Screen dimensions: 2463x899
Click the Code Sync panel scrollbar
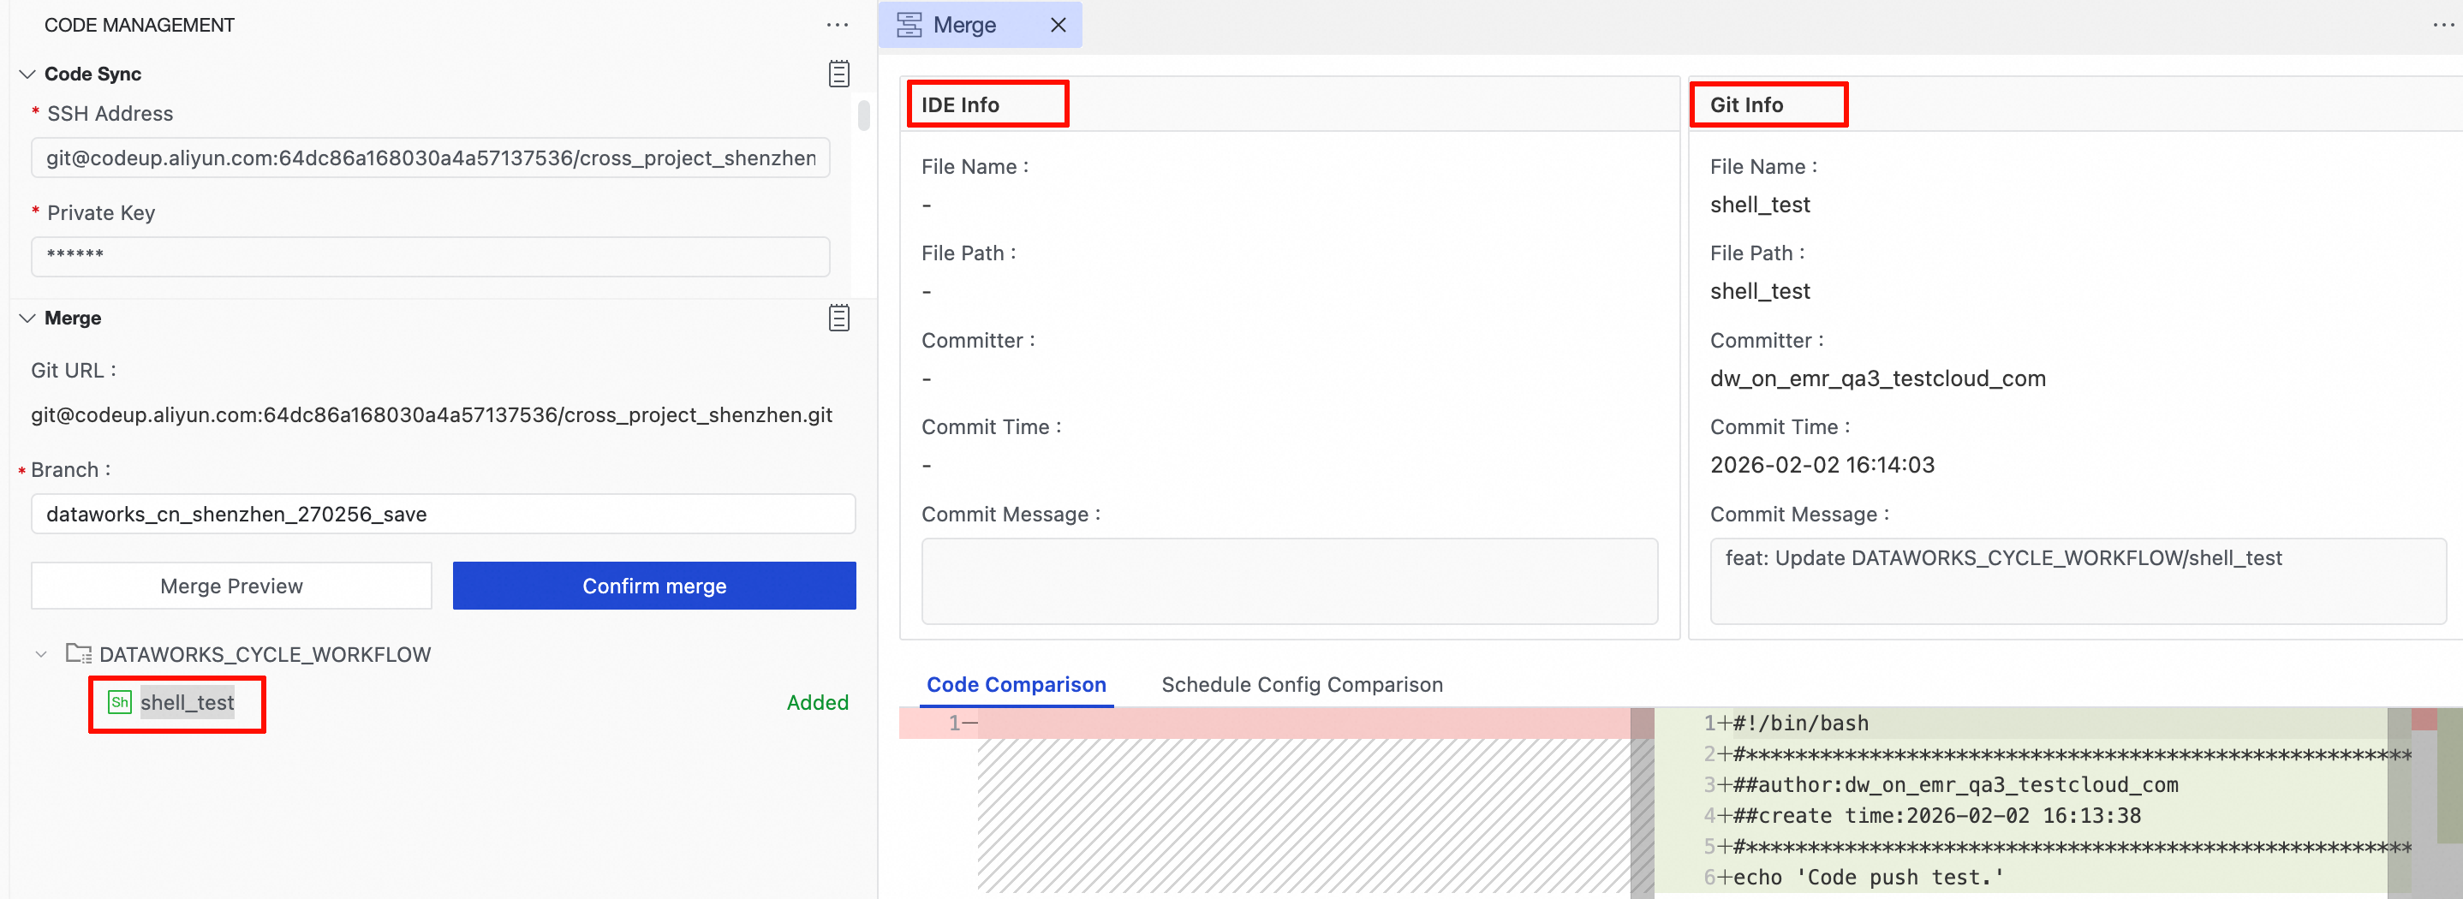(x=863, y=116)
